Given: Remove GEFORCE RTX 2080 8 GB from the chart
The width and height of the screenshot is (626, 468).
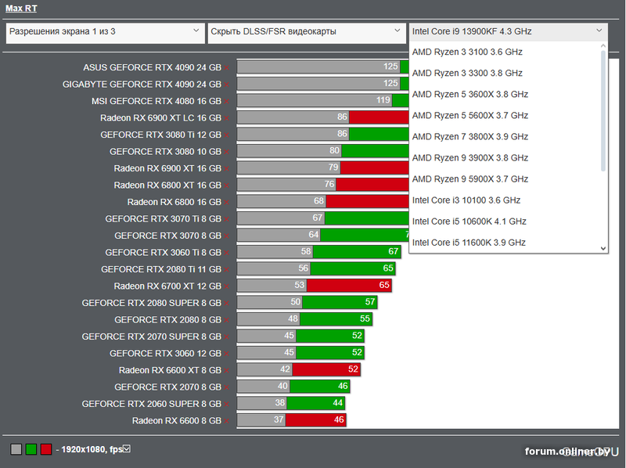Looking at the screenshot, I should (226, 320).
